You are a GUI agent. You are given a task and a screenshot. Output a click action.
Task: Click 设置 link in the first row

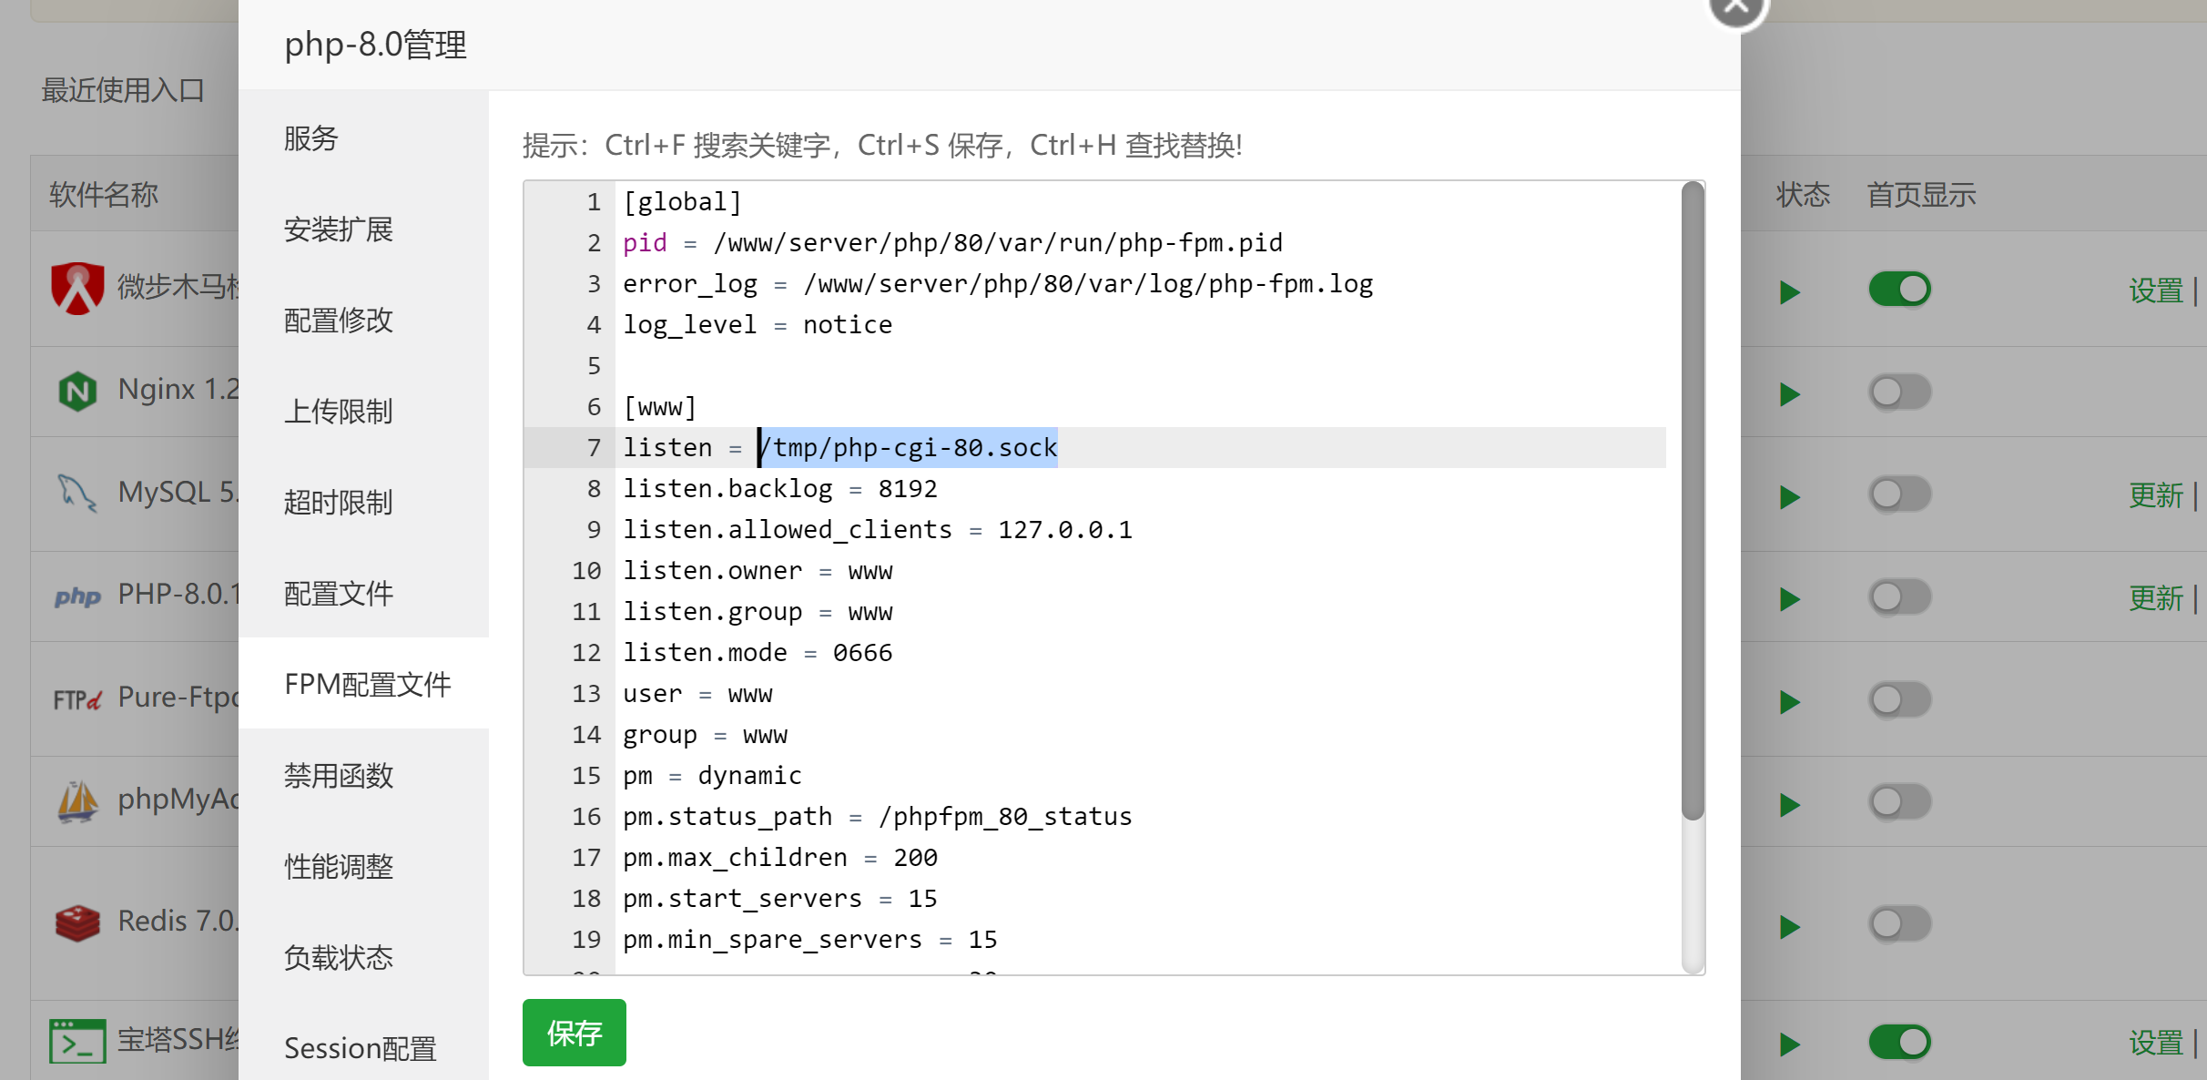click(2155, 291)
